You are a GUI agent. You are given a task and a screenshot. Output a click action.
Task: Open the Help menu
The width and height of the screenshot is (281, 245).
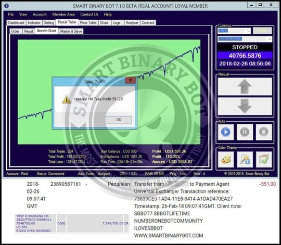click(x=108, y=15)
